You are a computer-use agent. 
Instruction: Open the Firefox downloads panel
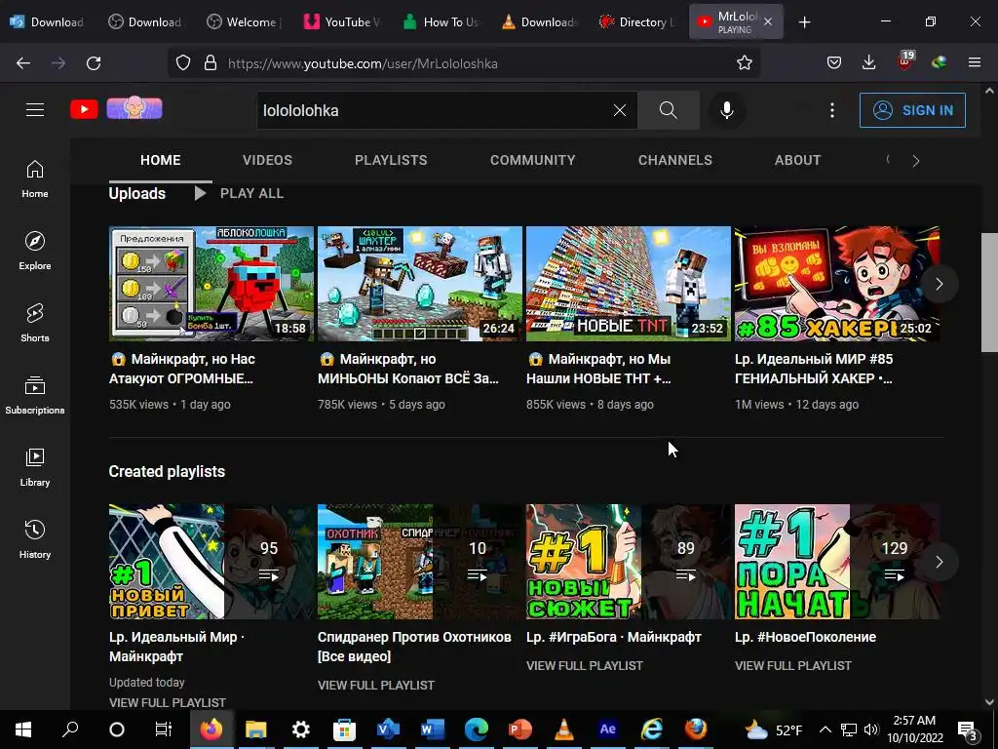pos(868,62)
